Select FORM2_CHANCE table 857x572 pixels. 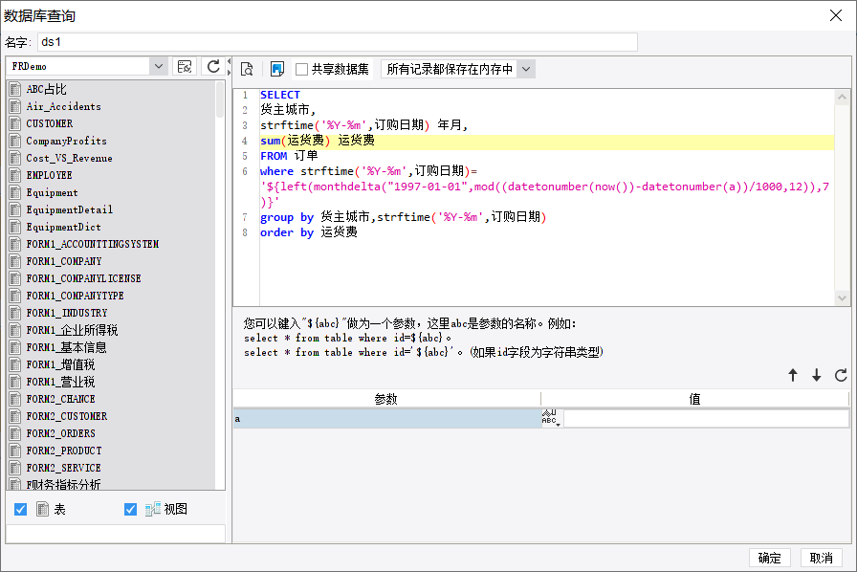[60, 399]
